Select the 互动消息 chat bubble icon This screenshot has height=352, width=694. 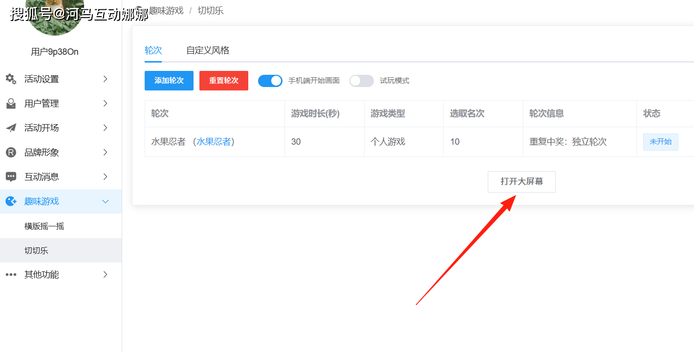pos(11,176)
